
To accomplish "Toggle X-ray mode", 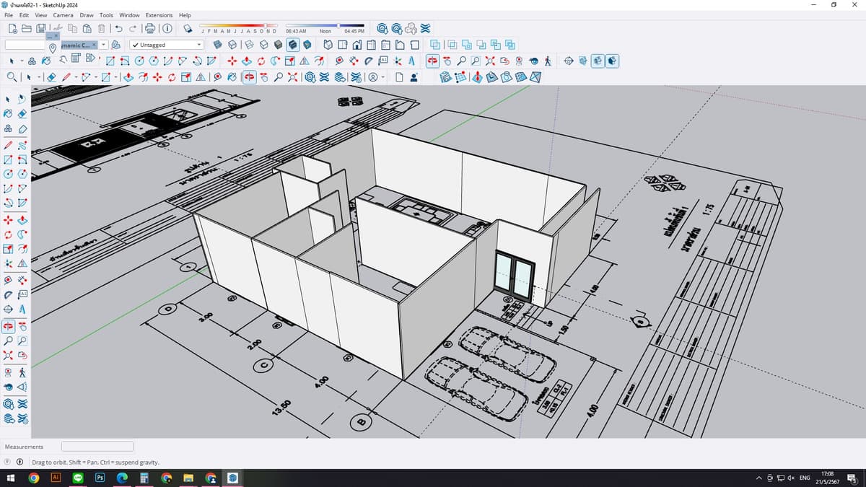I will coord(219,45).
